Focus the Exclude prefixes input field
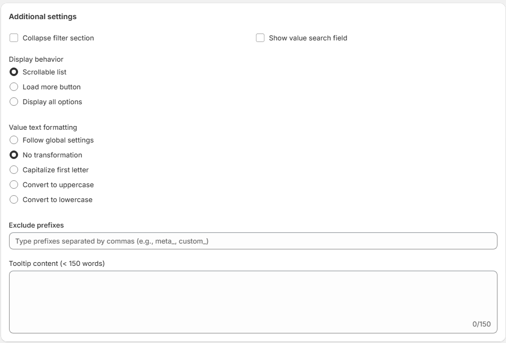 (253, 241)
